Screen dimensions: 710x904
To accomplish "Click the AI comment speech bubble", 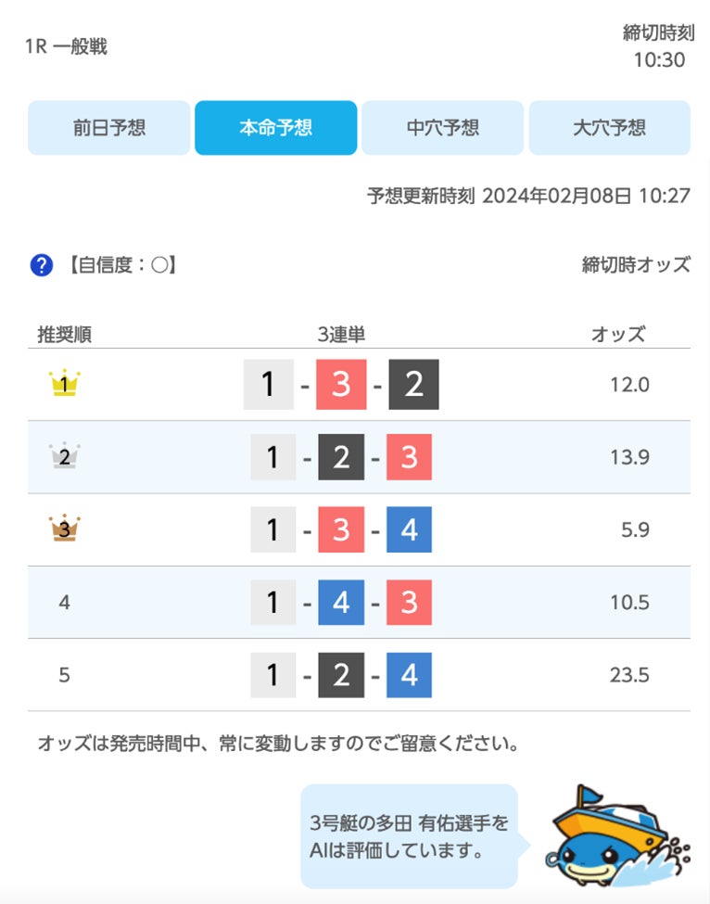I will (409, 836).
